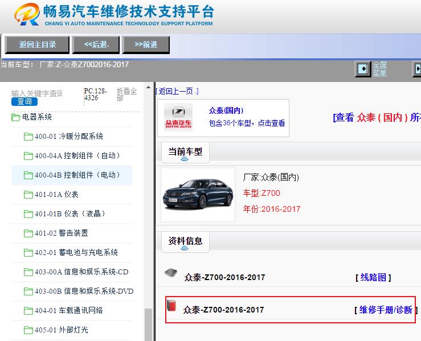The image size is (421, 341).
Task: Open 404-01 车载通讯网络 folder
Action: tap(69, 310)
